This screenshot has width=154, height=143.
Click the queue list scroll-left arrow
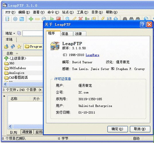pos(10,126)
